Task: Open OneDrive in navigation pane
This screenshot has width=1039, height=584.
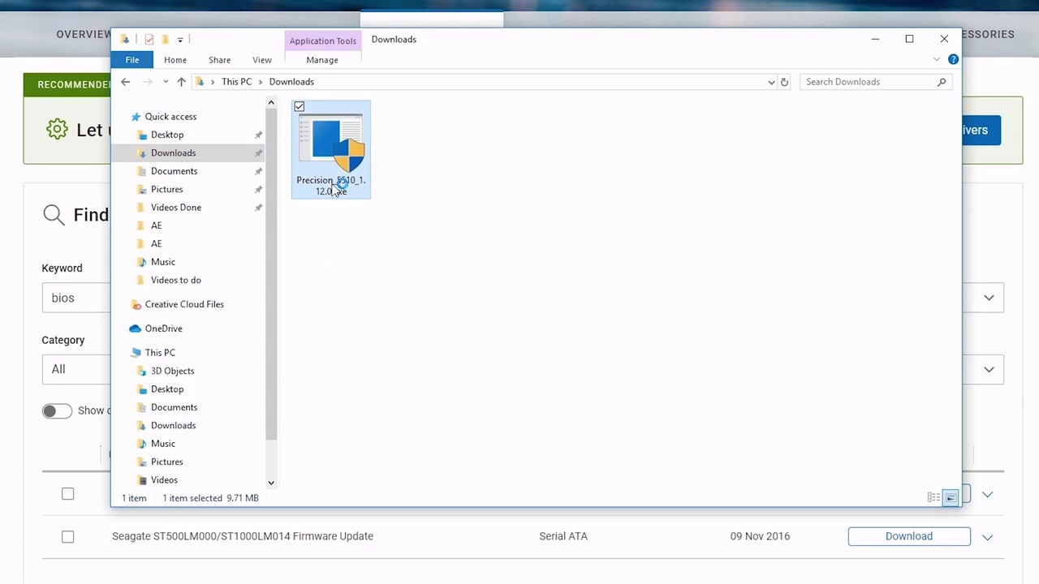Action: click(x=163, y=328)
